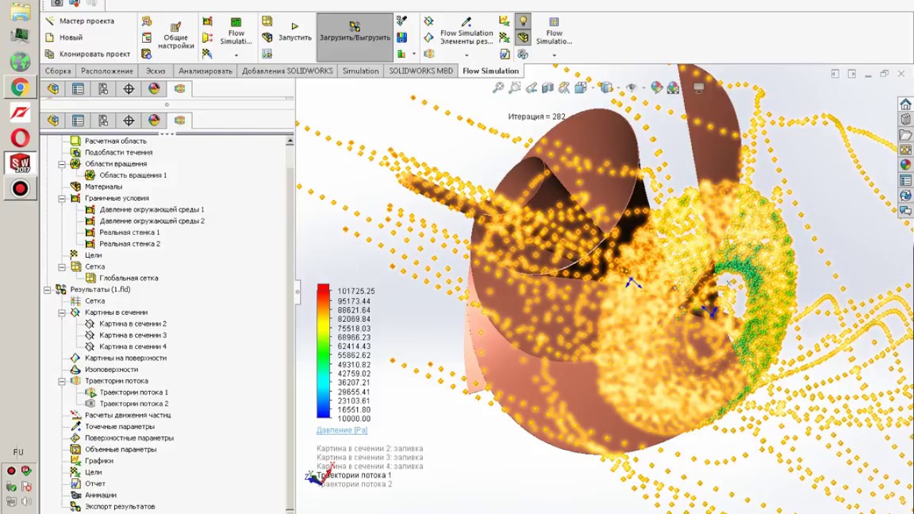Activate the Section View icon

click(x=548, y=88)
